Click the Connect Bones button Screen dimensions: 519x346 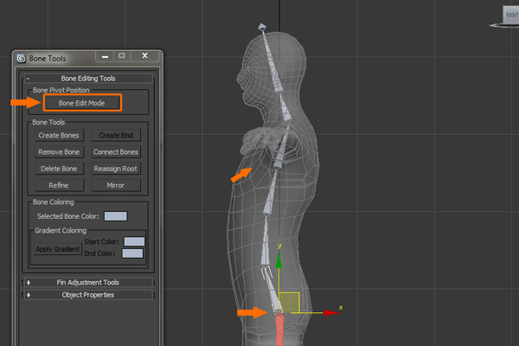tap(116, 152)
